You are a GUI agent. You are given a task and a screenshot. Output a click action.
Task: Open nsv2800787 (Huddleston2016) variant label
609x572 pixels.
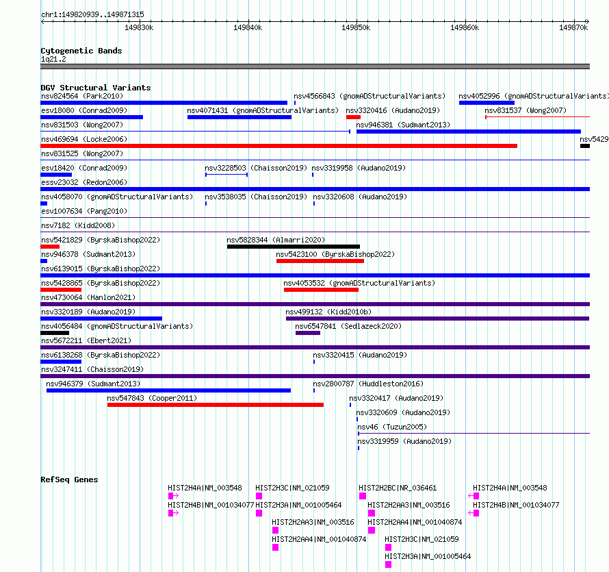(368, 384)
